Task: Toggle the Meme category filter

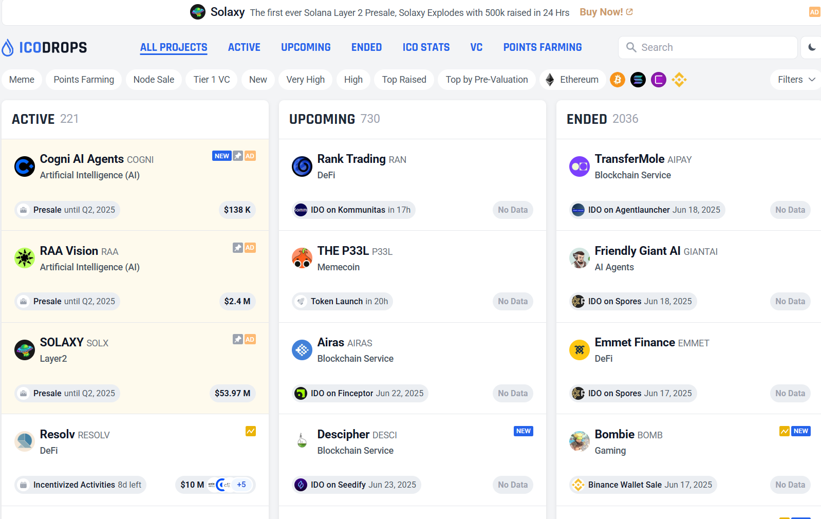Action: pyautogui.click(x=22, y=80)
